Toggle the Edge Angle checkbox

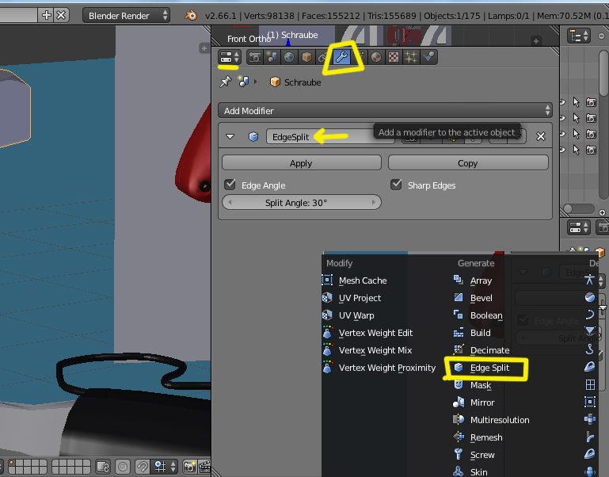(230, 185)
